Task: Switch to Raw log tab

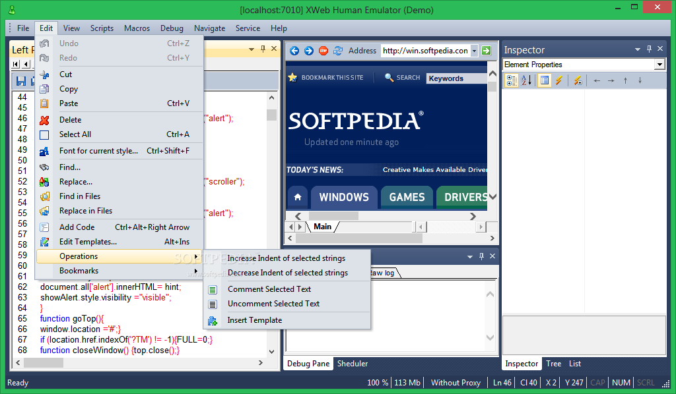Action: pos(382,273)
